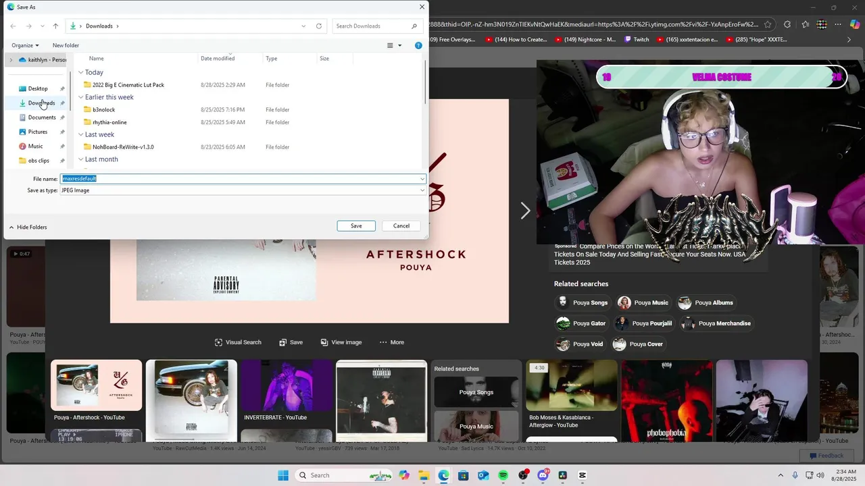Sort files by the Type column
The width and height of the screenshot is (865, 486).
[x=271, y=59]
